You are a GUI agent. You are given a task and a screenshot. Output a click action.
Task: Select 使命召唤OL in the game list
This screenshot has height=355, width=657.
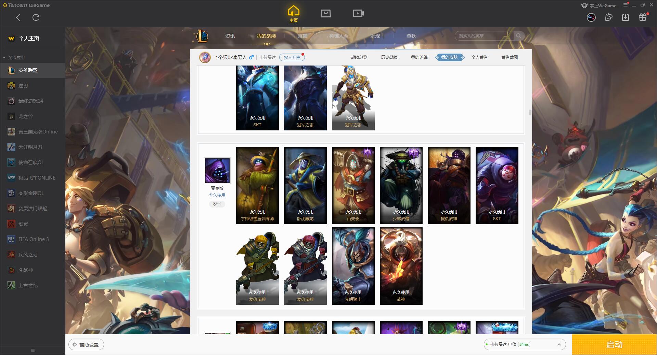pyautogui.click(x=33, y=162)
